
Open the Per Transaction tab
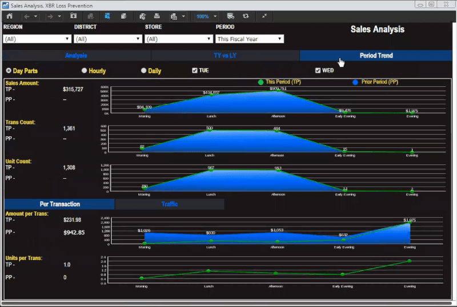click(x=60, y=204)
